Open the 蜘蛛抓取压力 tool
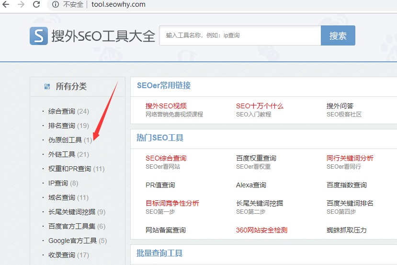This screenshot has width=397, height=265. tap(347, 230)
